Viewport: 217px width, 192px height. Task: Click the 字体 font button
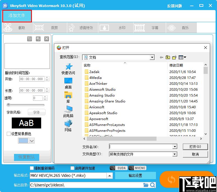pyautogui.click(x=36, y=112)
